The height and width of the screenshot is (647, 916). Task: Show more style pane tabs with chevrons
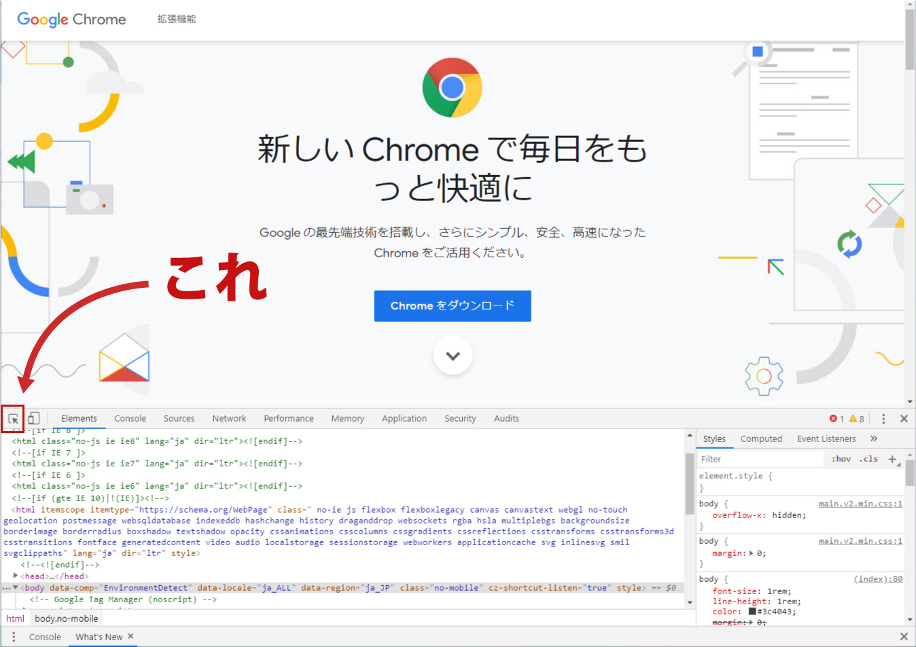pyautogui.click(x=874, y=439)
